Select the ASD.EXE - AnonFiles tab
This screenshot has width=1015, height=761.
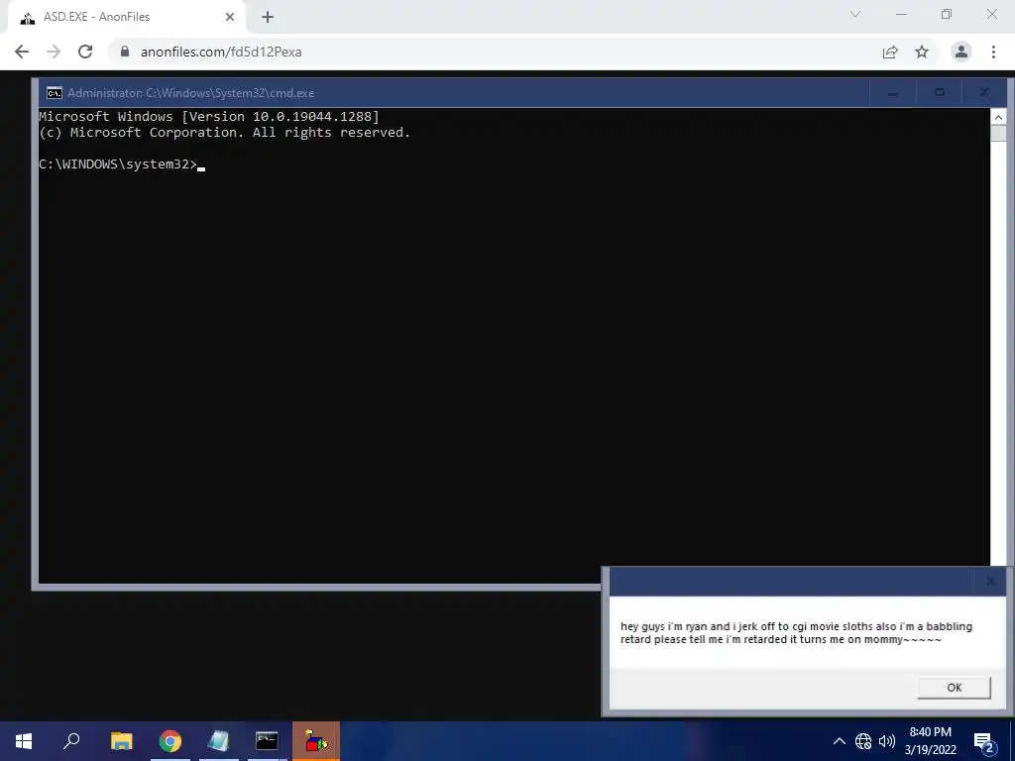[x=123, y=17]
